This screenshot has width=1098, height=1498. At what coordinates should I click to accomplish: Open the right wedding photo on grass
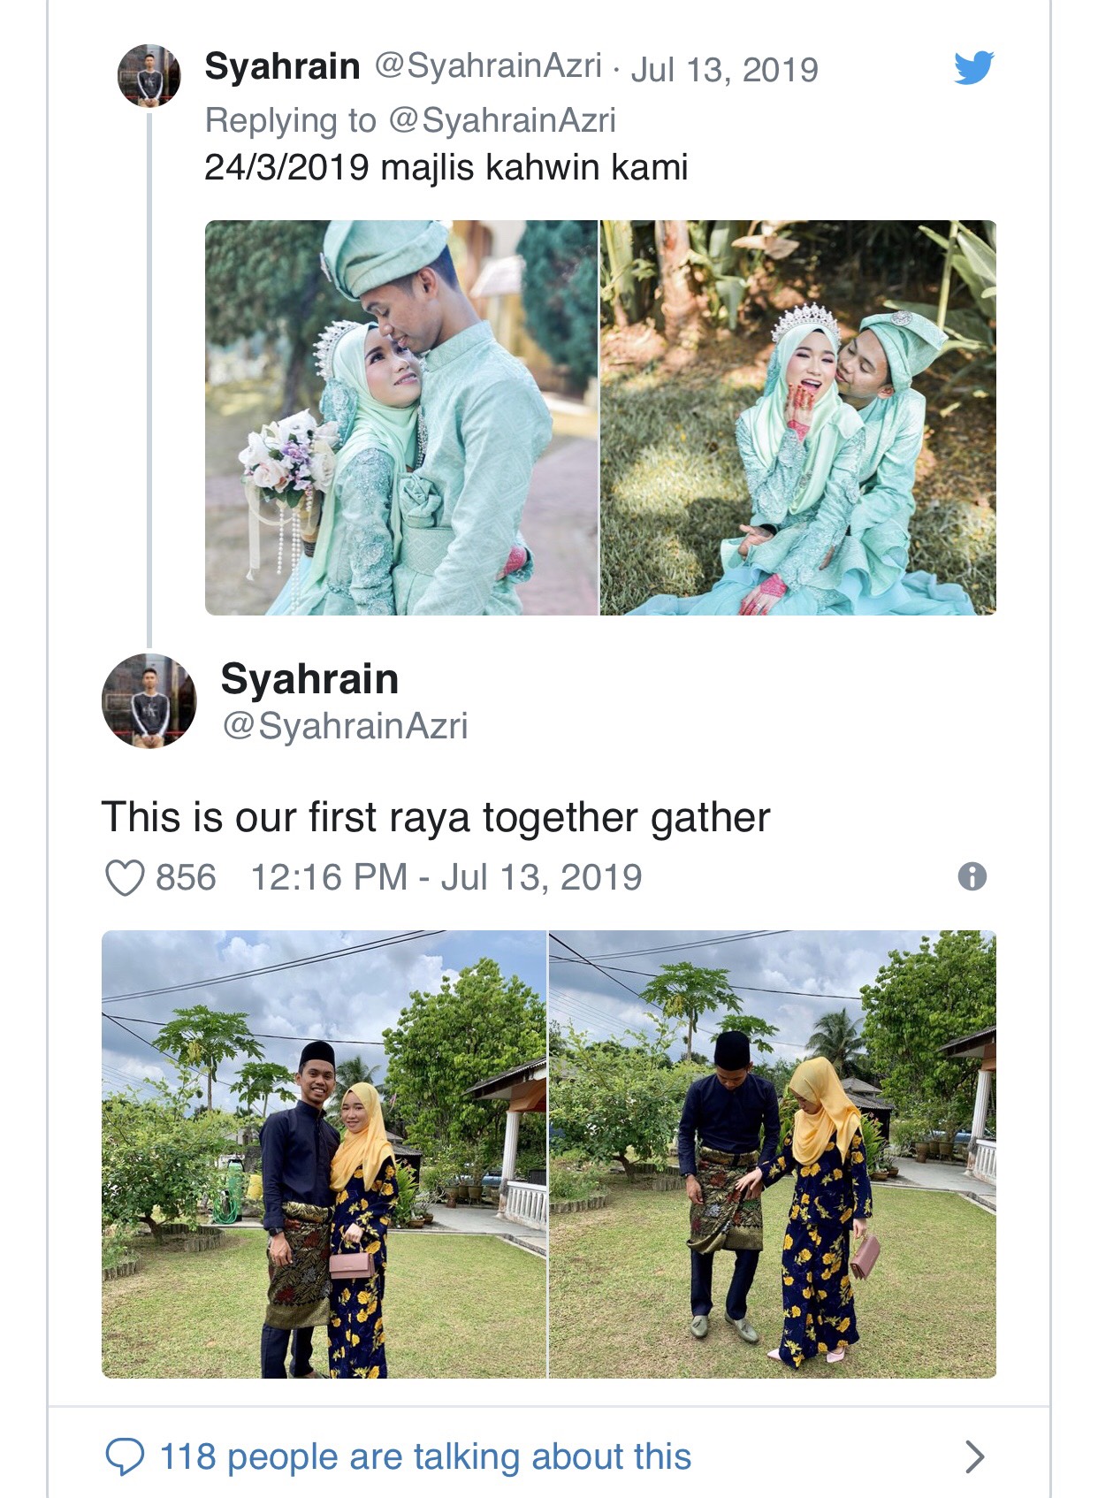(798, 417)
